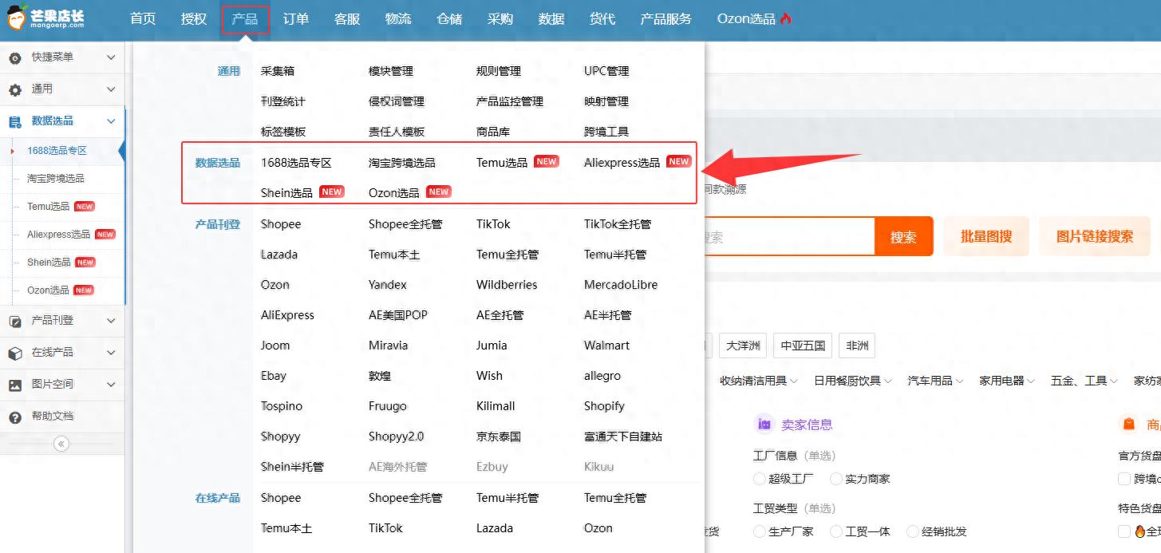The width and height of the screenshot is (1161, 553).
Task: Open the 五金、工具 category dropdown
Action: (x=1084, y=381)
